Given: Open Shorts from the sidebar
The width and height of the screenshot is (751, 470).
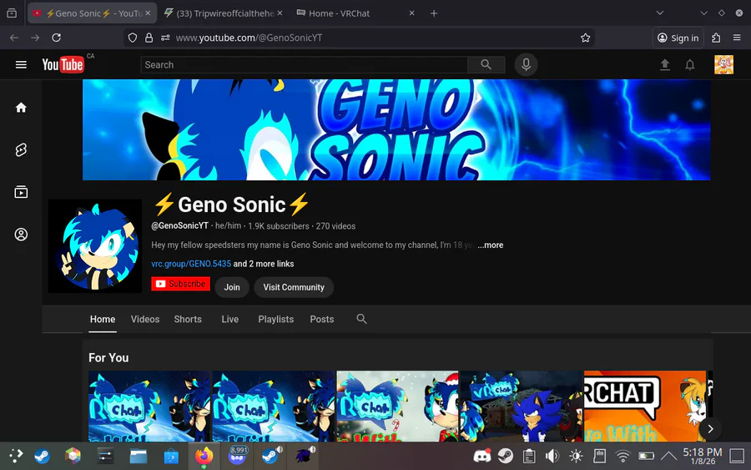Looking at the screenshot, I should (x=21, y=150).
